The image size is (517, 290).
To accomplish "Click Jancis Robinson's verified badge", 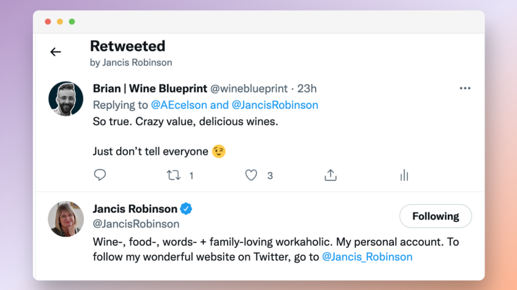I will 186,209.
